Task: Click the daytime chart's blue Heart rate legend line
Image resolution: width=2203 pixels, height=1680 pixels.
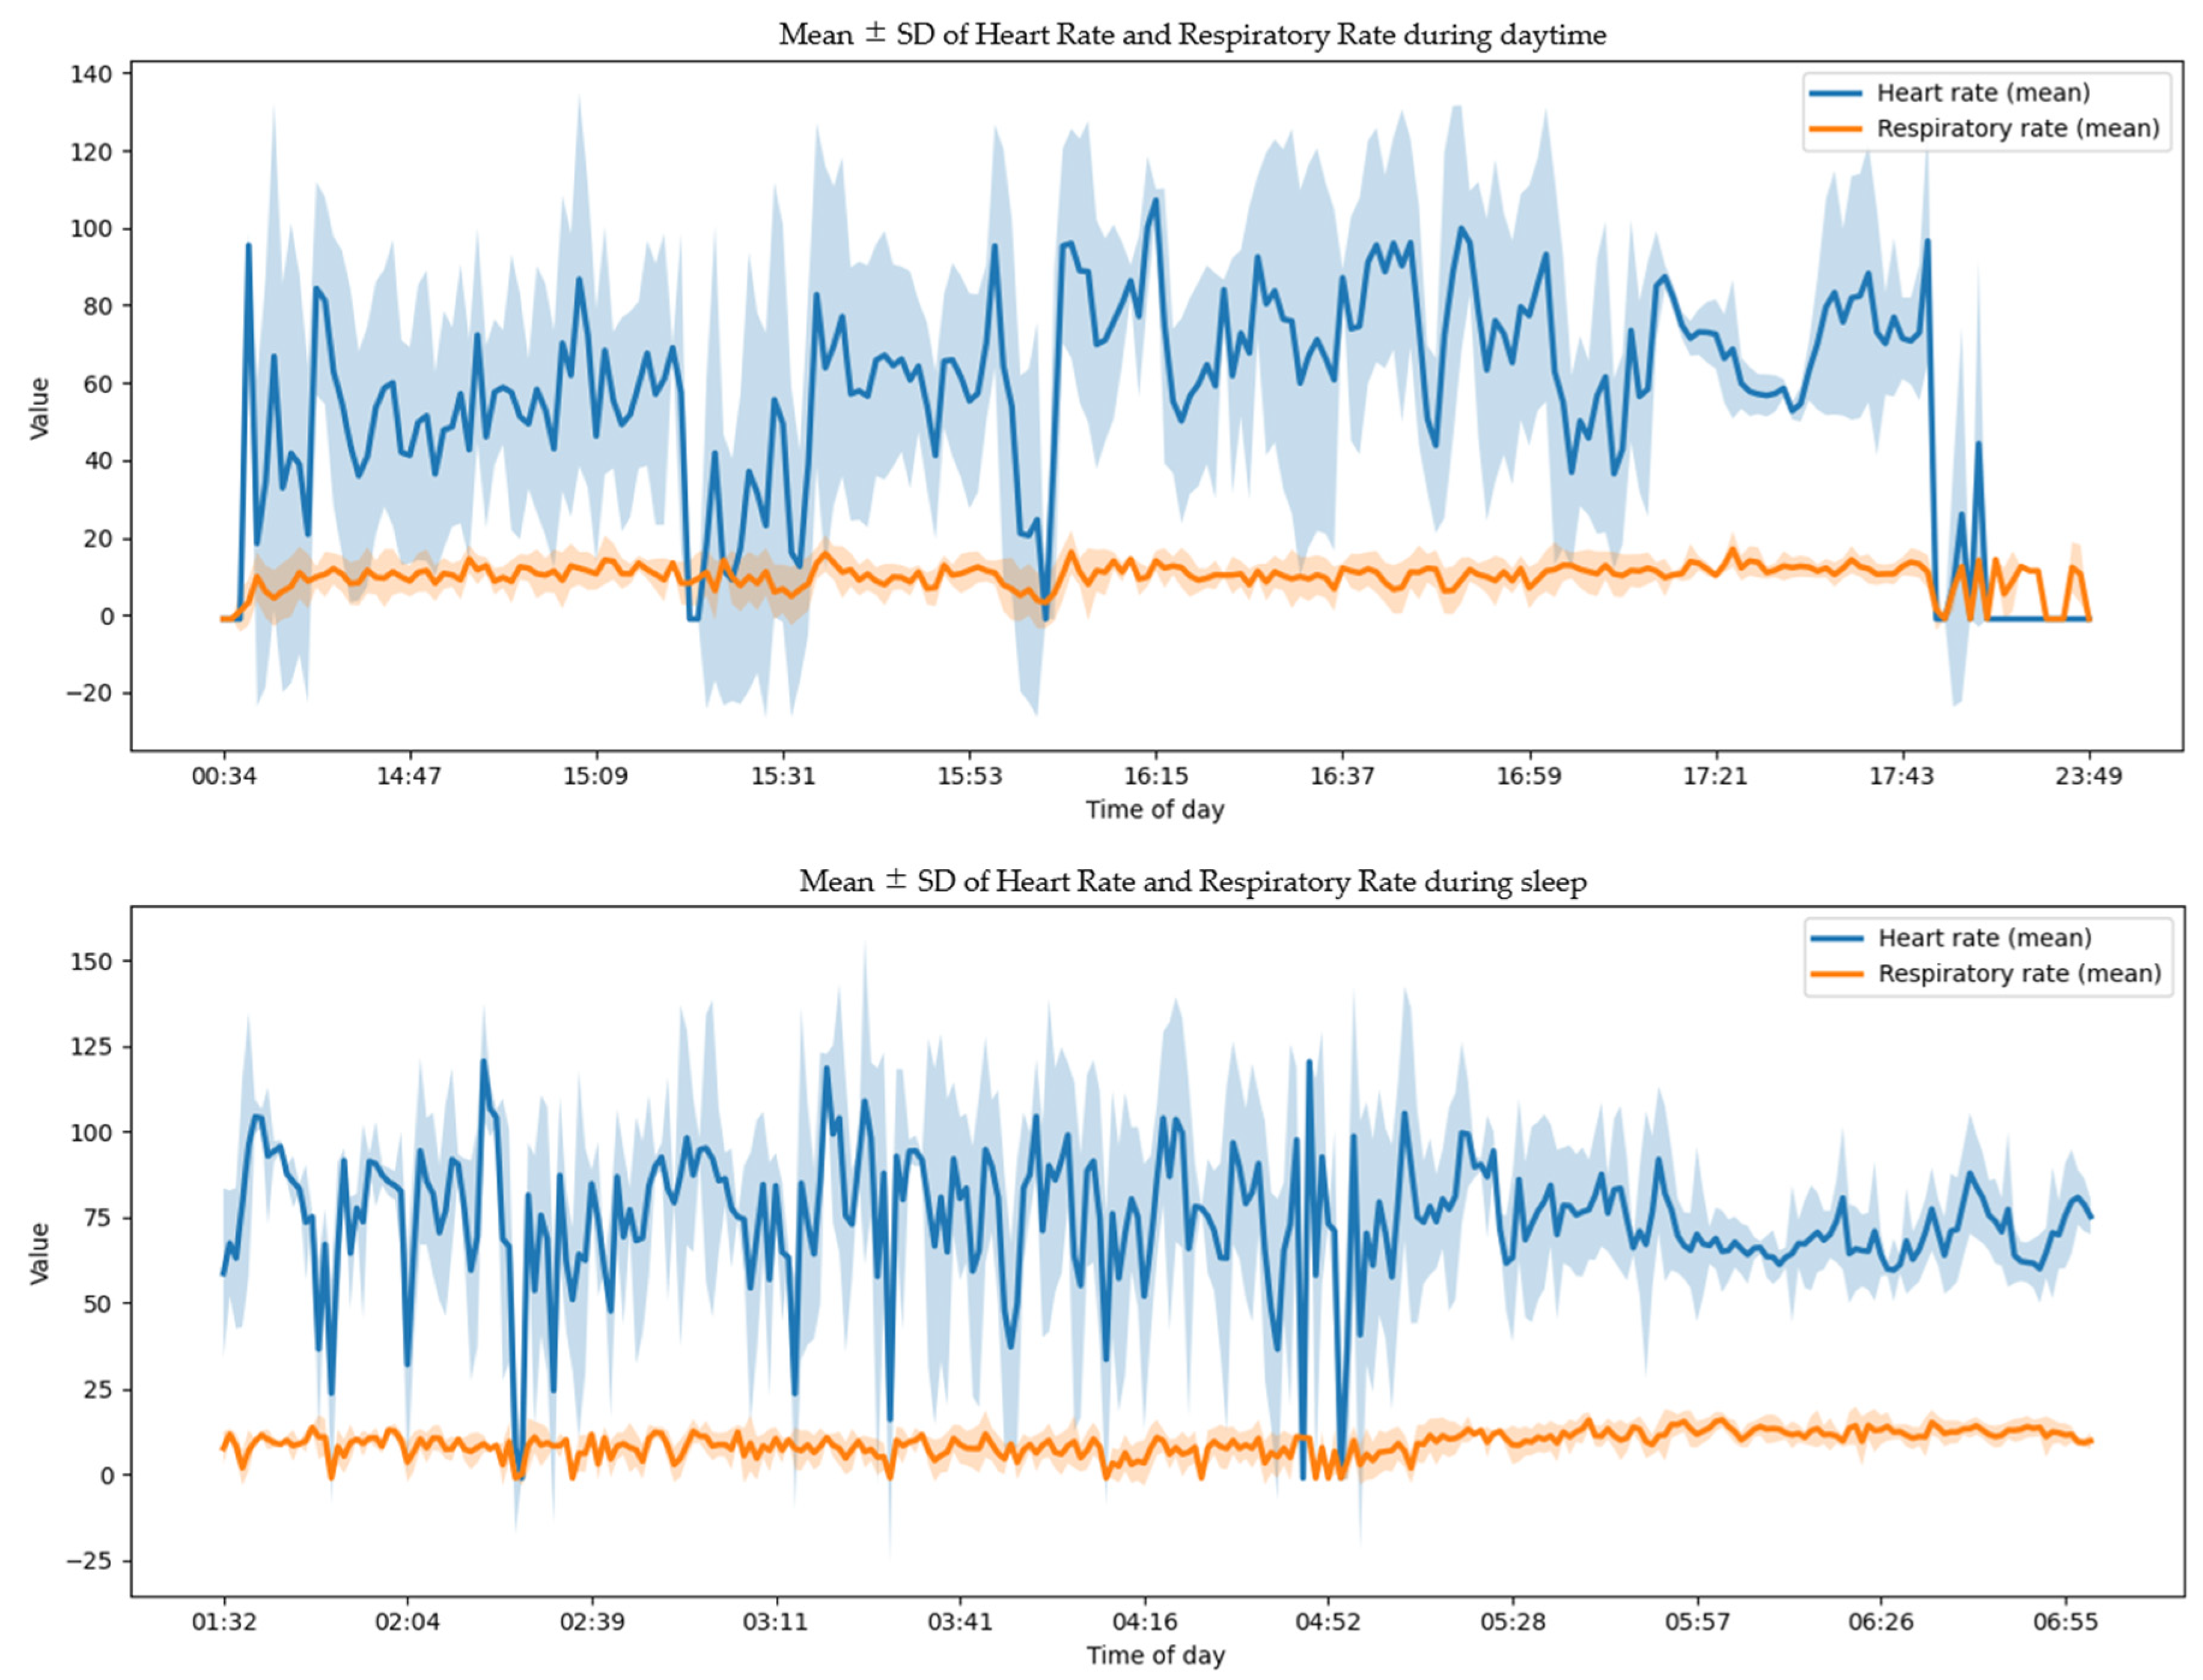Action: (1835, 93)
